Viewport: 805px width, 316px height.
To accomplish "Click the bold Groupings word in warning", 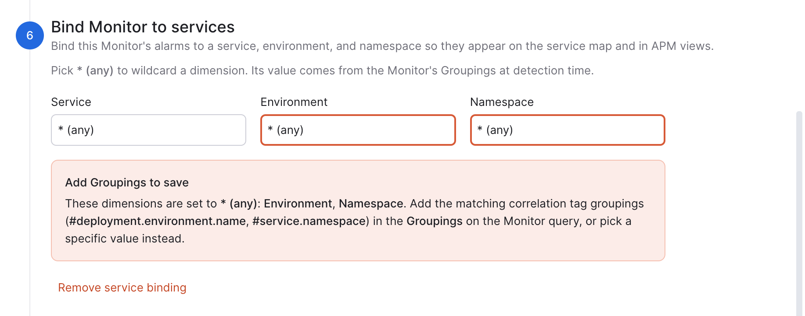I will tap(435, 221).
